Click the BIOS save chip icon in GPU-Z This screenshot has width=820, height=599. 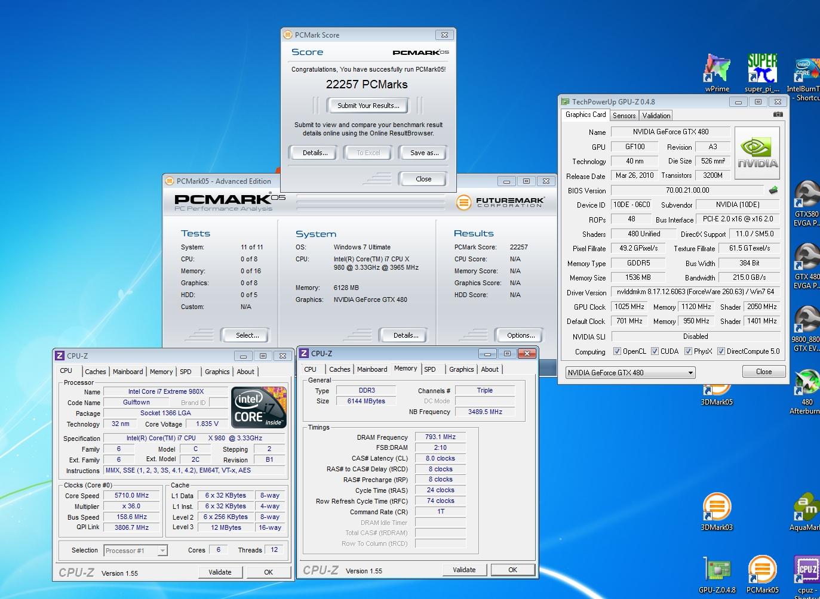pyautogui.click(x=773, y=190)
